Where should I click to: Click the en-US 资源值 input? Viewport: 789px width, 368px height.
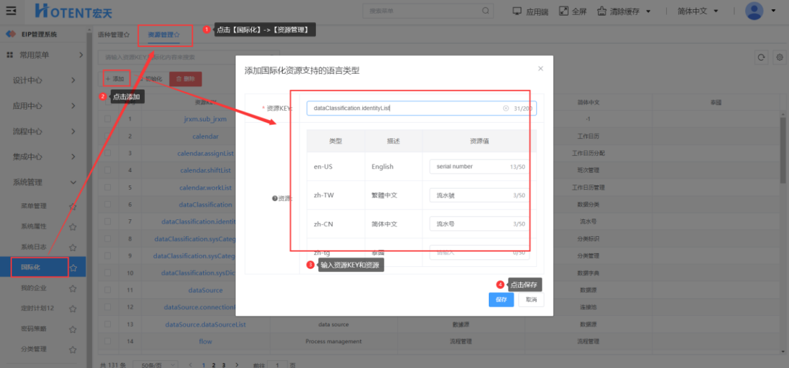coord(479,166)
